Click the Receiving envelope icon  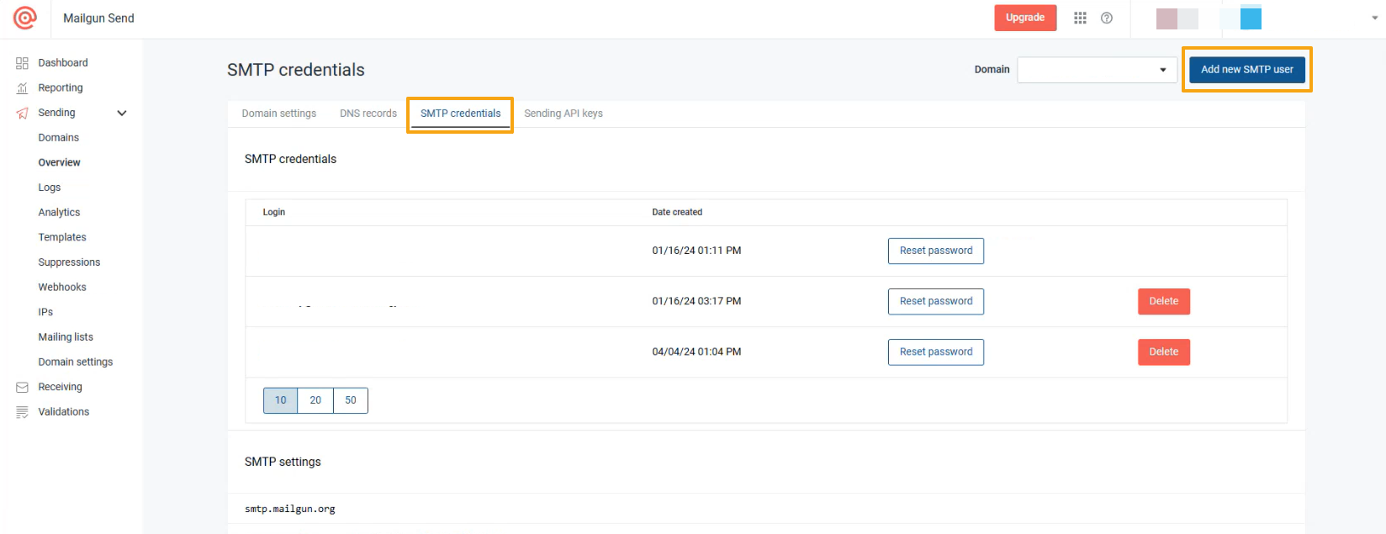22,388
